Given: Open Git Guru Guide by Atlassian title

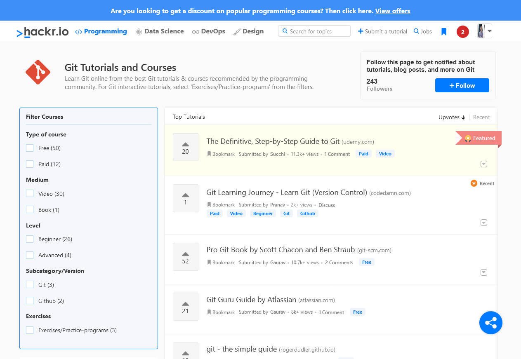Looking at the screenshot, I should tap(251, 300).
